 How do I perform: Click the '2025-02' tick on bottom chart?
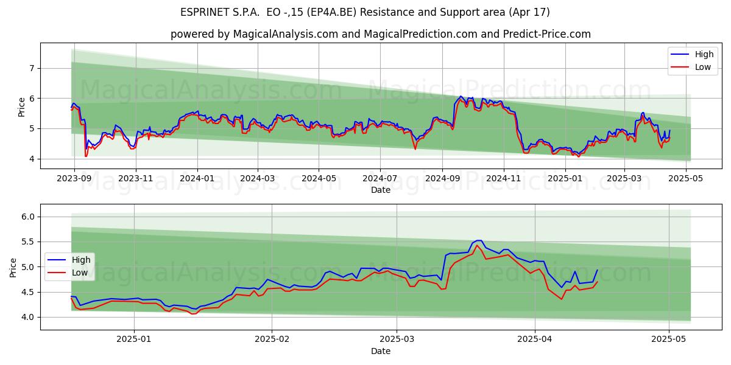point(272,339)
